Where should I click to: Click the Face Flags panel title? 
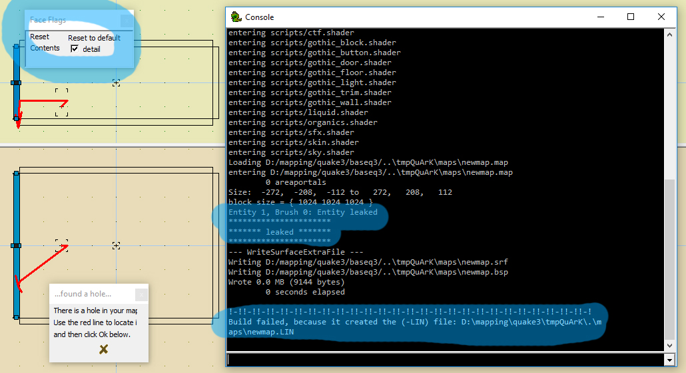coord(48,20)
